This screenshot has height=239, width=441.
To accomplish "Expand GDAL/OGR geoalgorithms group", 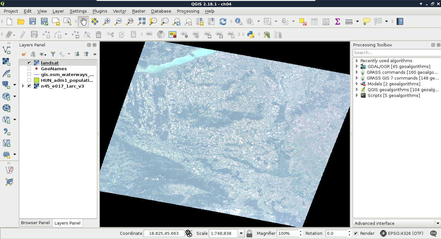I will click(357, 66).
